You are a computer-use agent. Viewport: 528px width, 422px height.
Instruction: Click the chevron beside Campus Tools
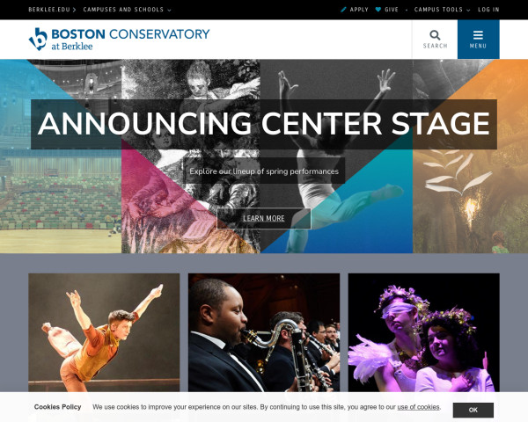(x=468, y=10)
